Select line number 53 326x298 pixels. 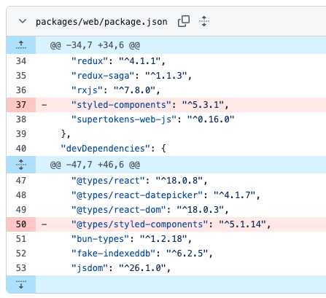21,268
